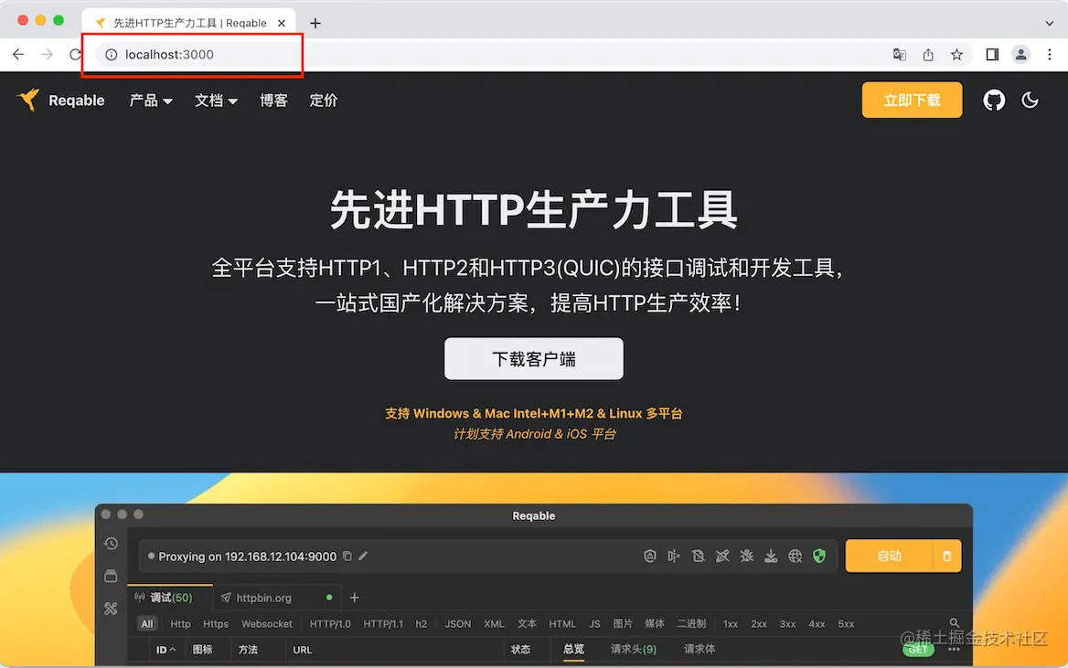The width and height of the screenshot is (1068, 668).
Task: Select the httpbin.org tab
Action: (276, 598)
